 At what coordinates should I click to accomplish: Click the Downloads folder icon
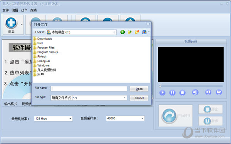click(x=35, y=39)
